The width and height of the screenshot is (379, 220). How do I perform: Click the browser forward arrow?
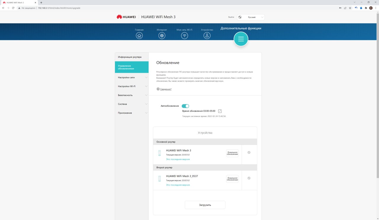coord(8,8)
